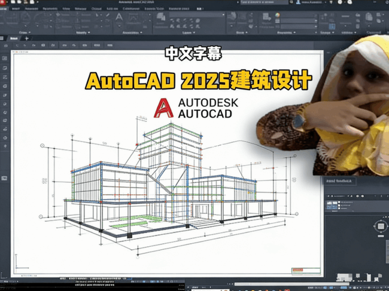This screenshot has height=291, width=389.
Task: Open the Quick Access Toolbar customize dropdown arrow
Action: tap(38, 2)
